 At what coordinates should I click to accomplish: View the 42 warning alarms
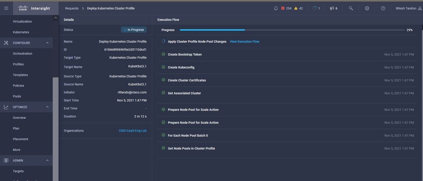[299, 8]
